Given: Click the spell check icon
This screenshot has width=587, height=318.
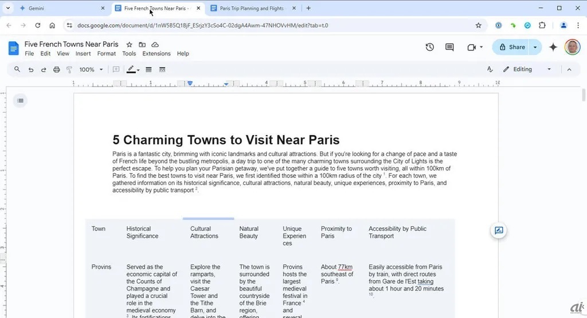Looking at the screenshot, I should [490, 69].
